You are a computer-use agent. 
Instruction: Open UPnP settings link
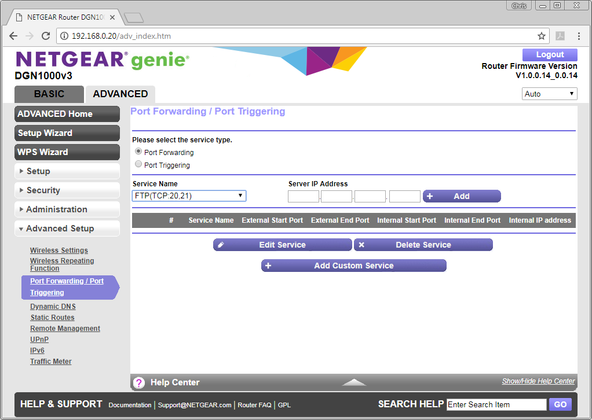click(x=39, y=340)
